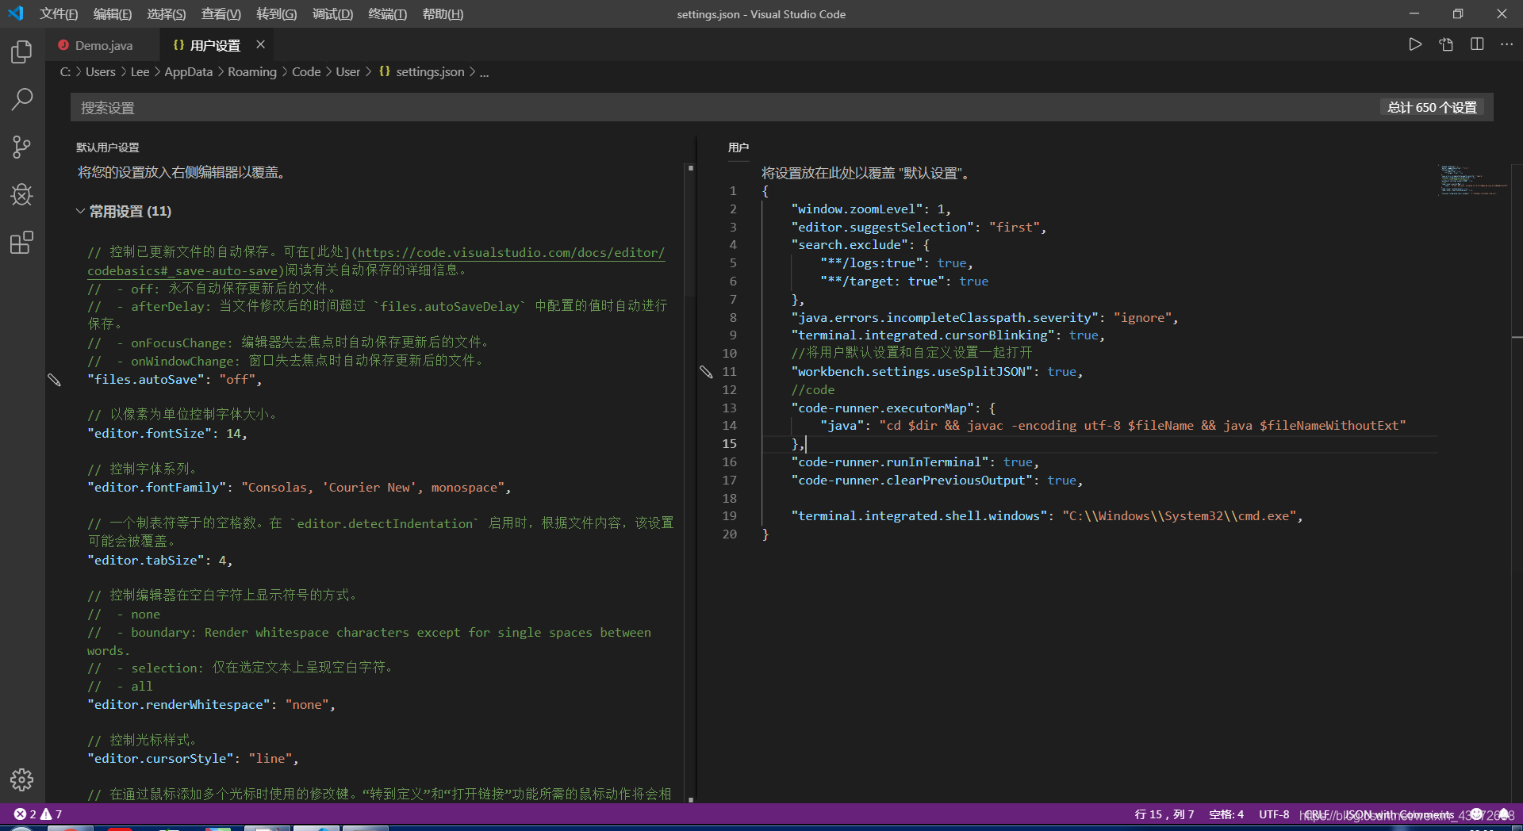
Task: Open the 编辑(E) menu
Action: click(x=113, y=14)
